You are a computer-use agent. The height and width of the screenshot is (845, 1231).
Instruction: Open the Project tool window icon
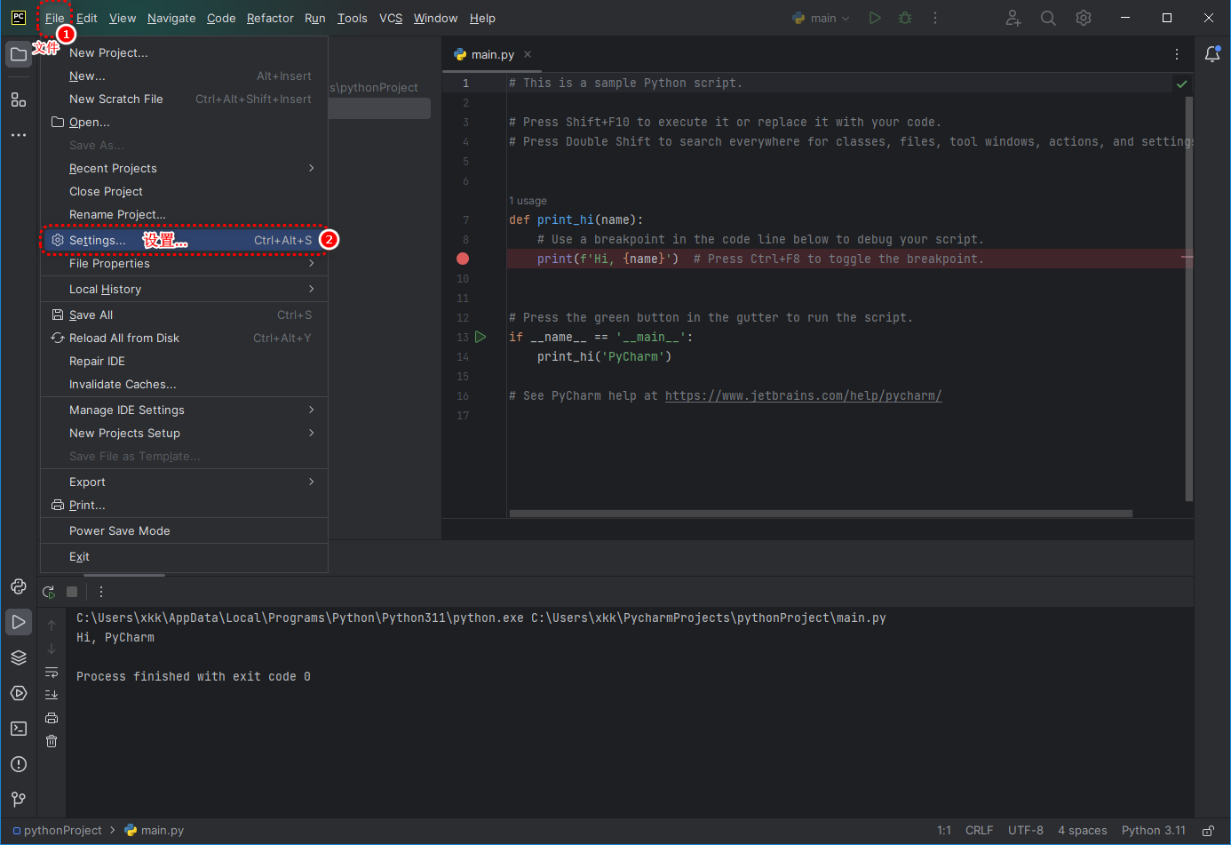(19, 54)
